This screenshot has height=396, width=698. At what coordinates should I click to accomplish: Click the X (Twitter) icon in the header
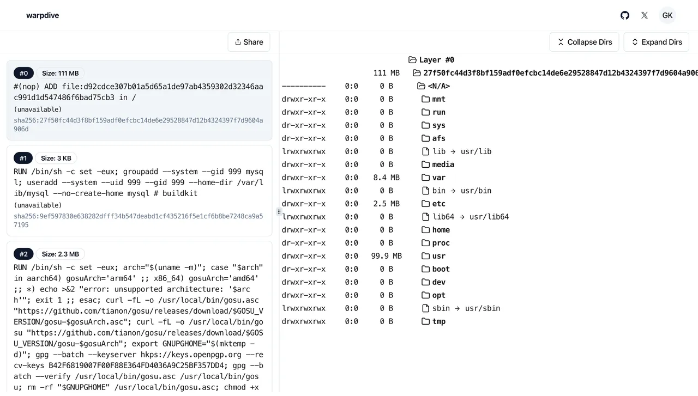click(x=645, y=15)
